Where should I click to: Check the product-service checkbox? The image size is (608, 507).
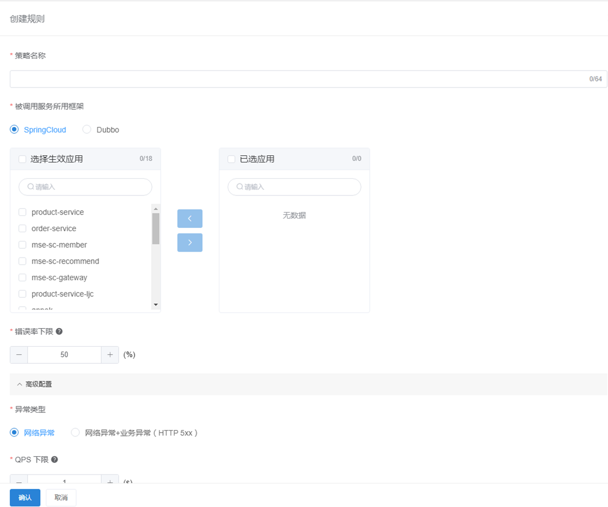click(x=23, y=212)
